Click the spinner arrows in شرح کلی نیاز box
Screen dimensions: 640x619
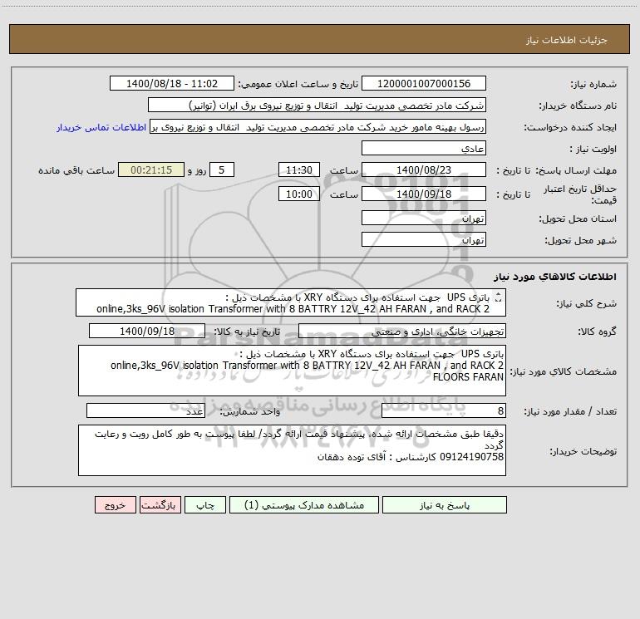498,298
